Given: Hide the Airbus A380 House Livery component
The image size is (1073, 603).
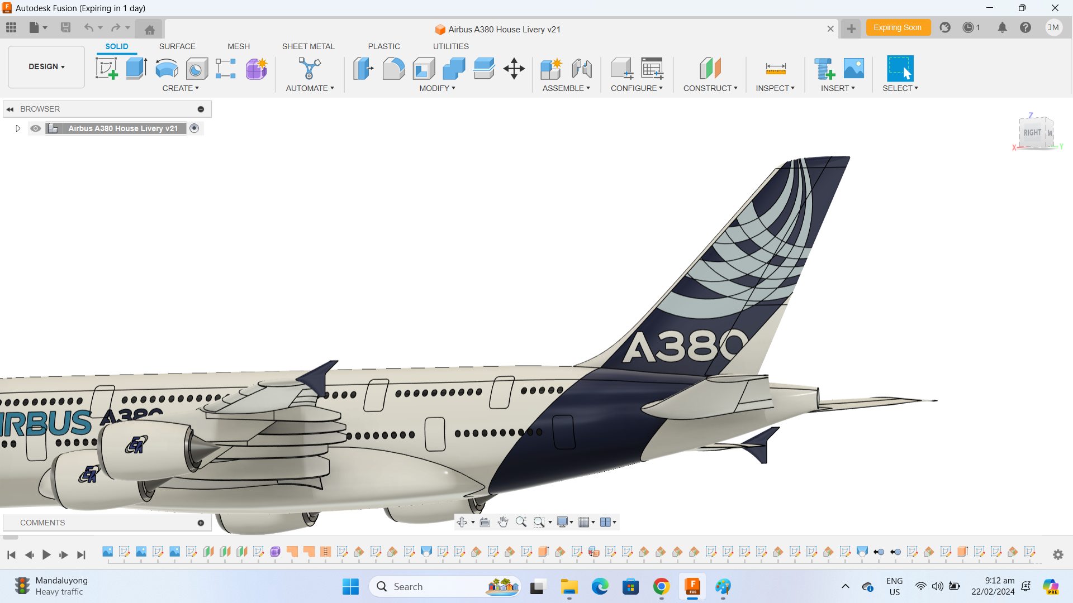Looking at the screenshot, I should 35,128.
